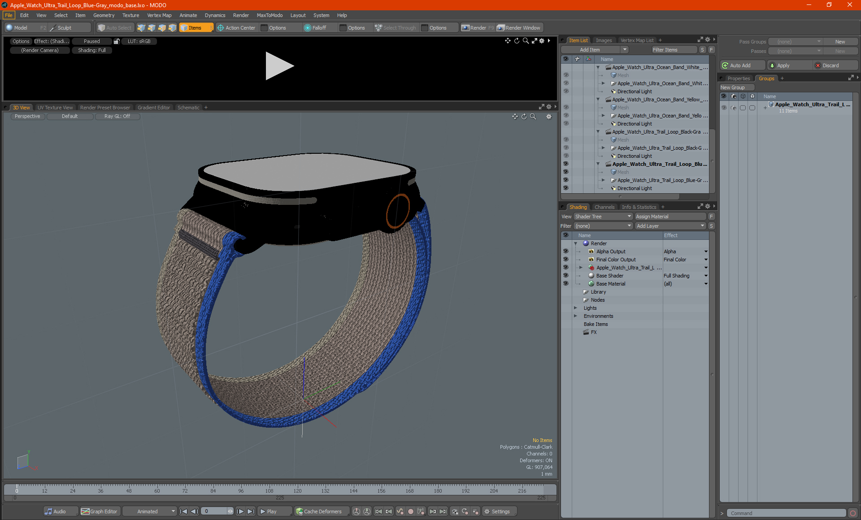Screen dimensions: 861x520
Task: Open Render Window
Action: pos(519,28)
